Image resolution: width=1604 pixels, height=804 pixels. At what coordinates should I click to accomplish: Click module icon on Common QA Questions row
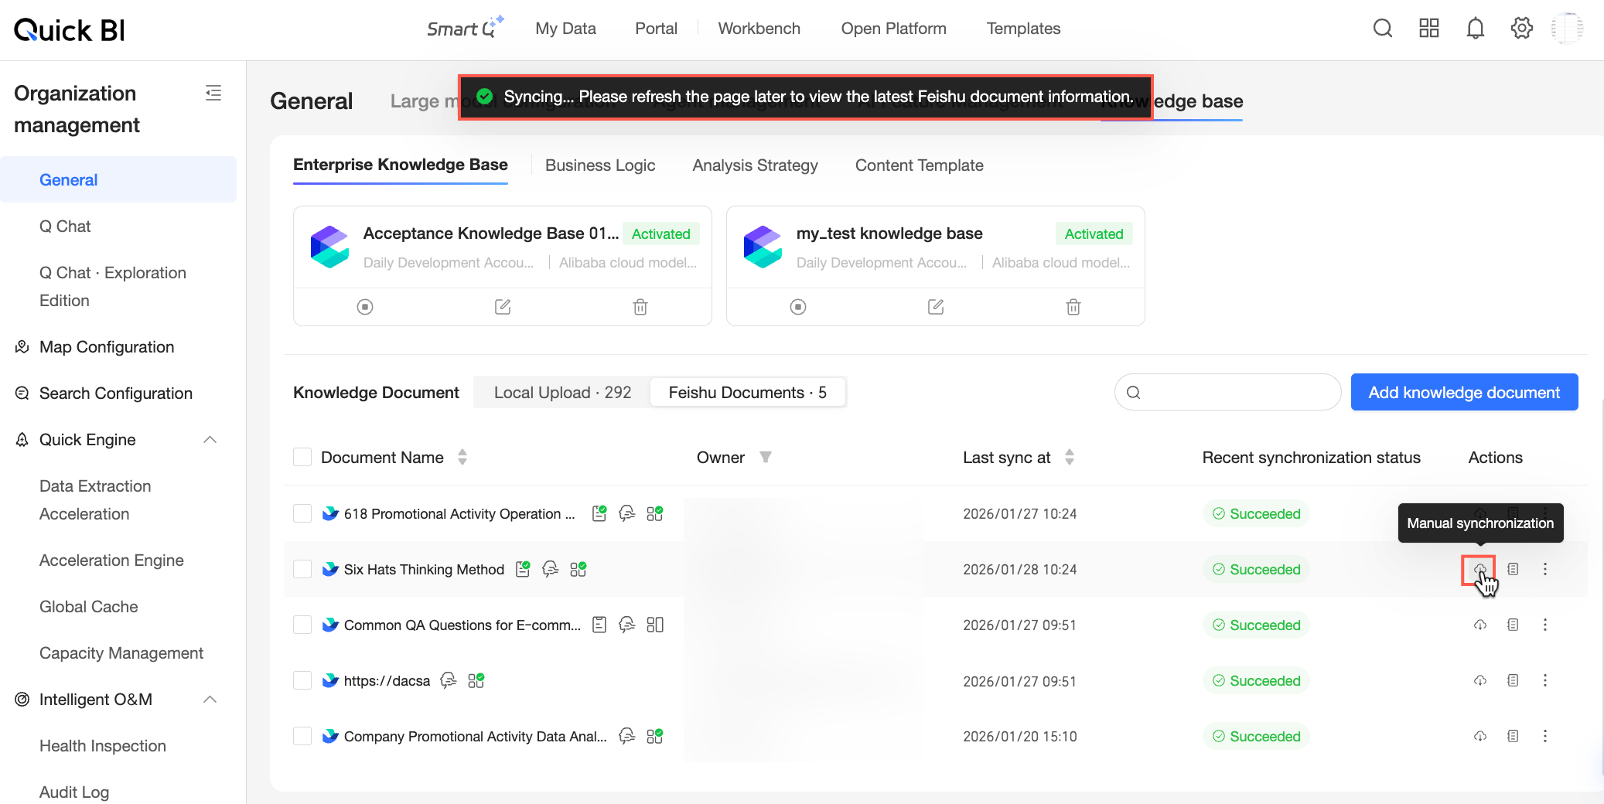click(655, 625)
